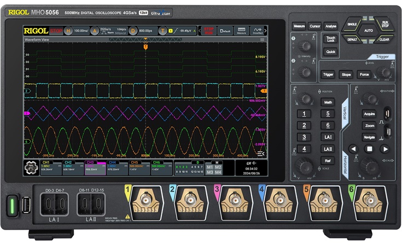Tap the M1 math label
Viewport: 402px width, 246px height.
[x=209, y=167]
